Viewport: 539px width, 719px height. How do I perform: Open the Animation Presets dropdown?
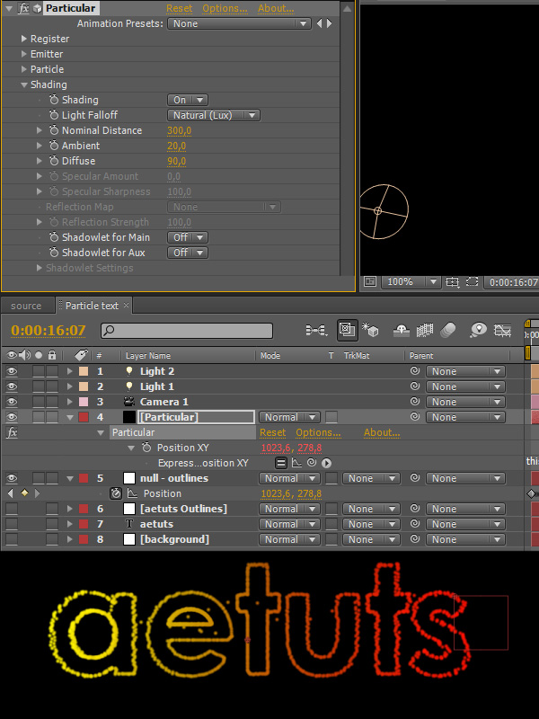(239, 23)
